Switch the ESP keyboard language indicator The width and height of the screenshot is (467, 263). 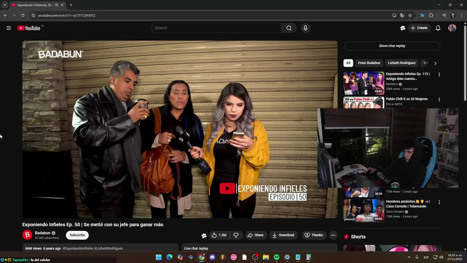tap(426, 257)
